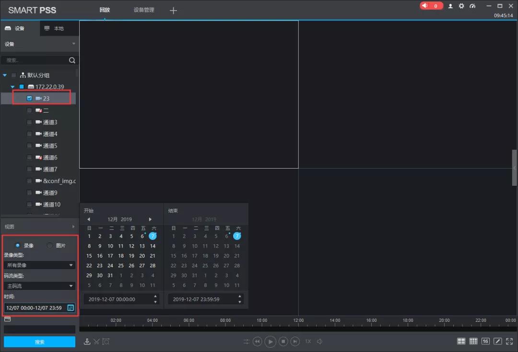
Task: Click the download recording icon
Action: 87,341
